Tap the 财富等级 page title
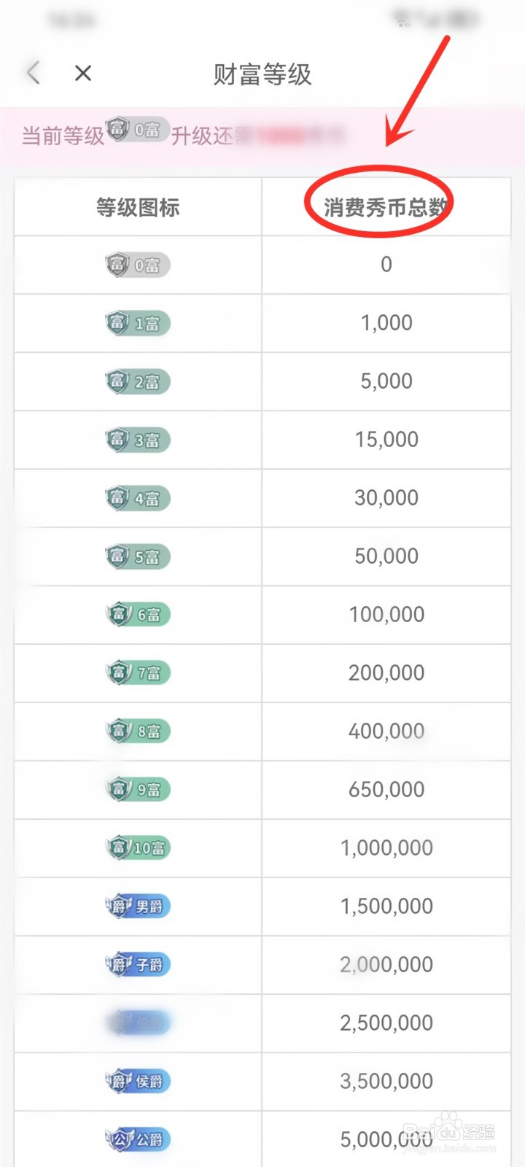The width and height of the screenshot is (525, 1167). 262,74
